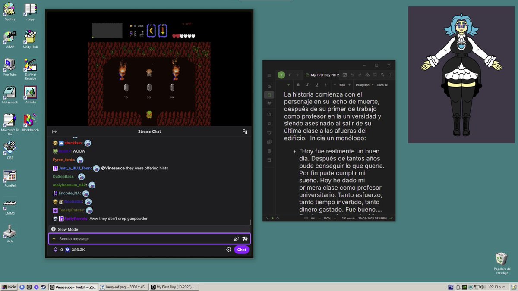Open the Sans-serif font family dropdown

[382, 85]
